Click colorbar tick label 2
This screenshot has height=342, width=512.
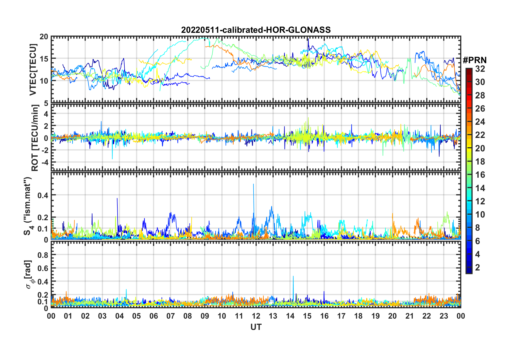pyautogui.click(x=478, y=267)
